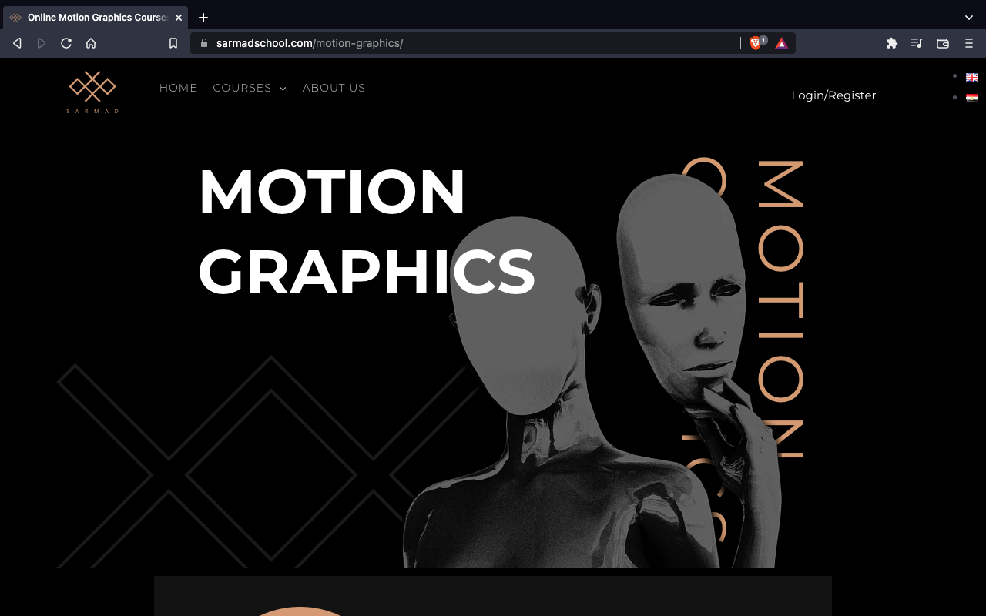Open the COURSES menu item
Screen dimensions: 986x616
242,88
